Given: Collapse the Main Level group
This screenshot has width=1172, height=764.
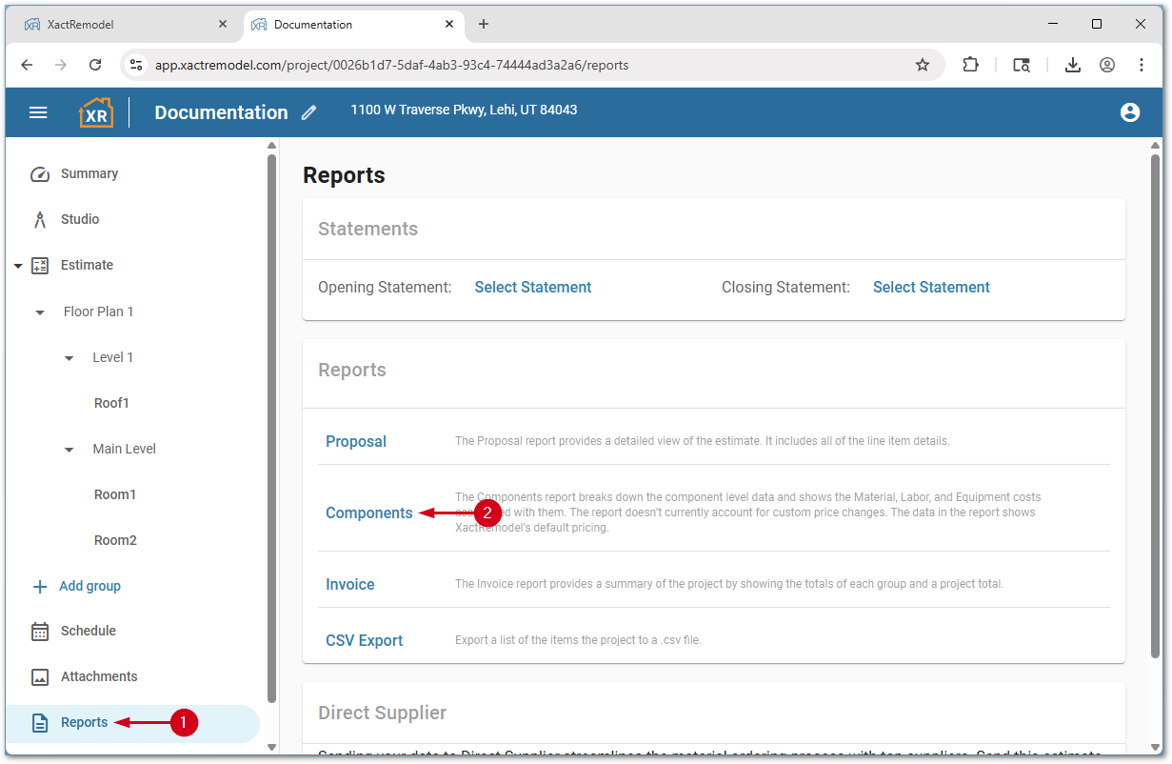Looking at the screenshot, I should pyautogui.click(x=69, y=450).
